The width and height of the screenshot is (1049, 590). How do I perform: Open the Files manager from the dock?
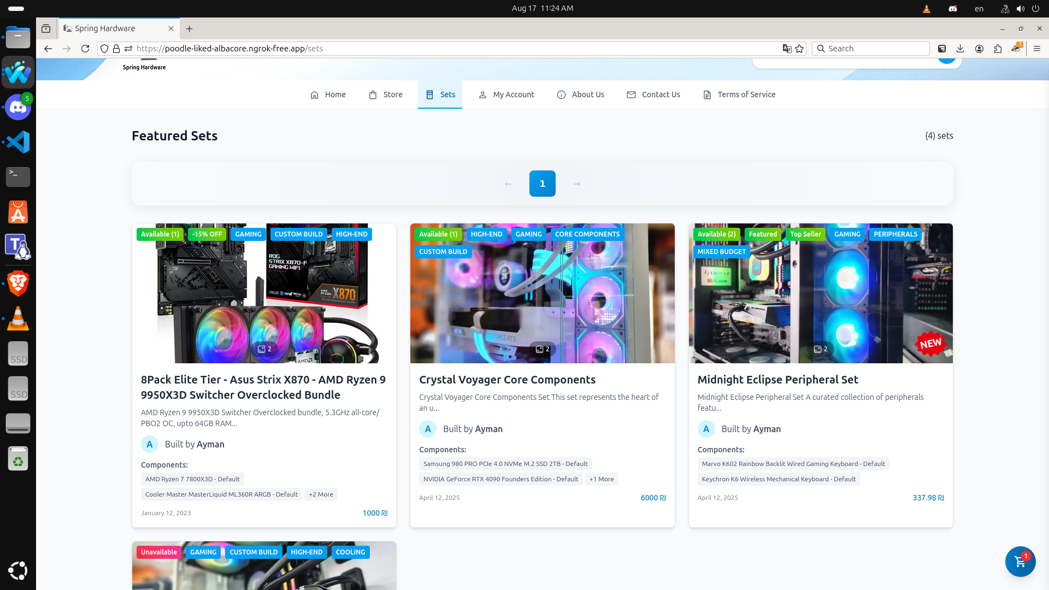click(18, 38)
